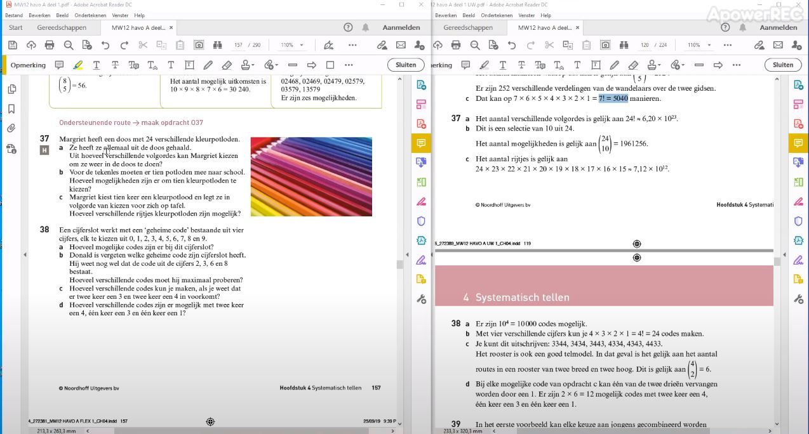Click Sluiten in the left window's comment toolbar
This screenshot has height=434, width=809.
tap(406, 65)
